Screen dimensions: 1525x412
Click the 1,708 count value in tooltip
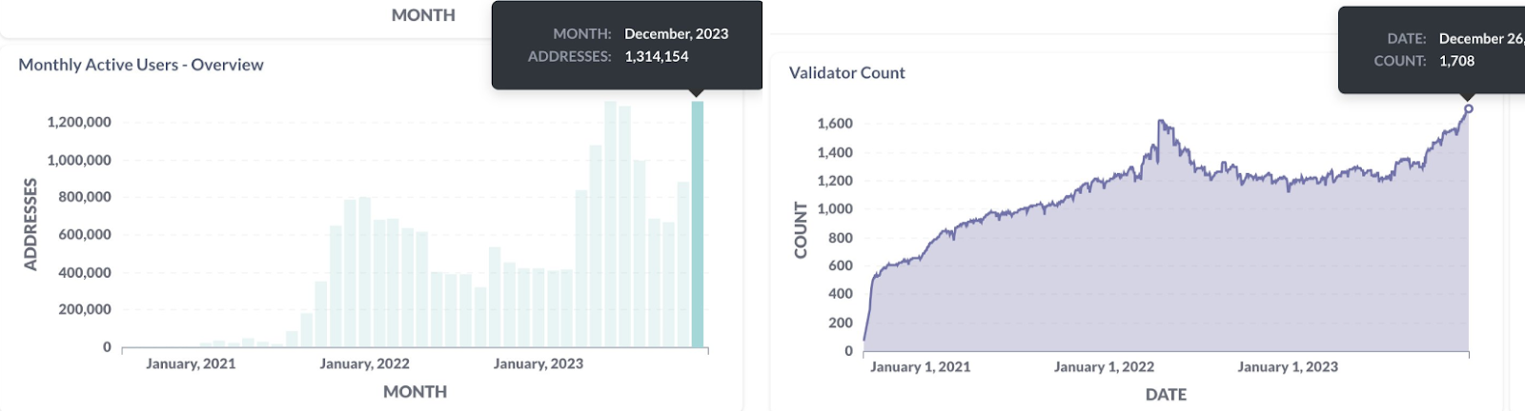1456,61
